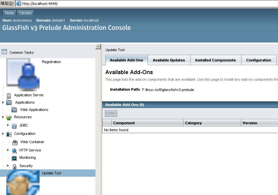Sort by the Component column header
The image size is (278, 195).
coord(147,123)
